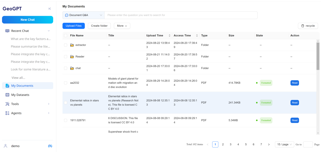Viewport: 321px width, 160px height.
Task: Open the Reader folder icon
Action: (72, 57)
